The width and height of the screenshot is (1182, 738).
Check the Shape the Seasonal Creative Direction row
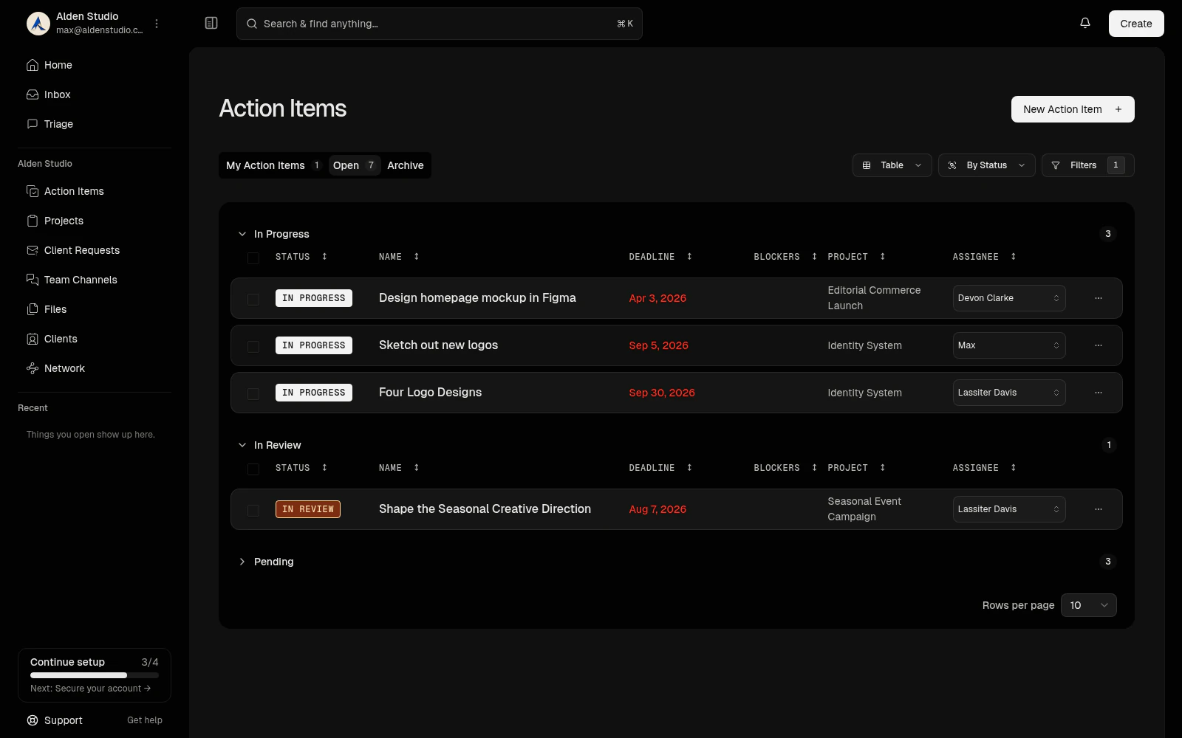point(253,511)
